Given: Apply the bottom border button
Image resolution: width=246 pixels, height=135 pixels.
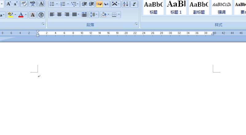Looking at the screenshot, I should pyautogui.click(x=114, y=14).
